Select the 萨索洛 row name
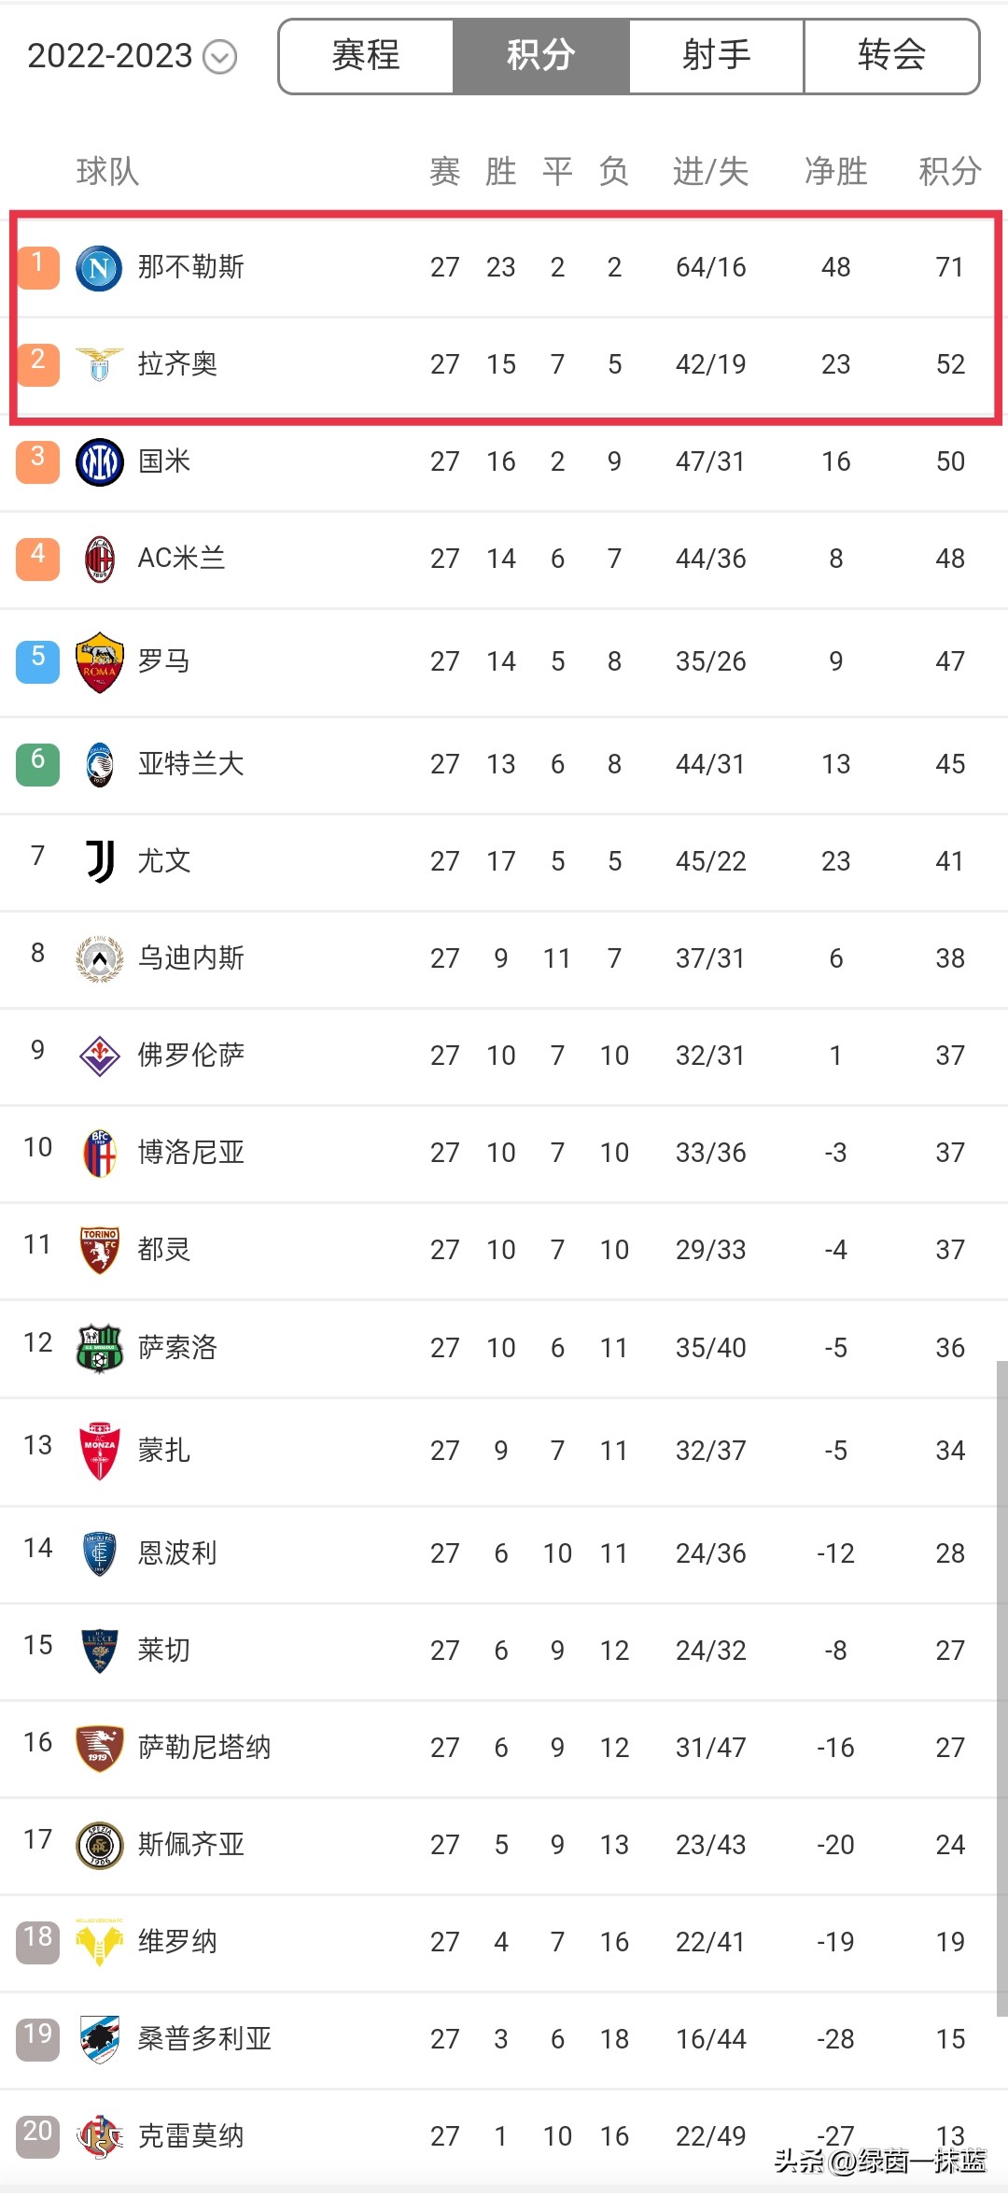1008x2197 pixels. click(x=177, y=1347)
